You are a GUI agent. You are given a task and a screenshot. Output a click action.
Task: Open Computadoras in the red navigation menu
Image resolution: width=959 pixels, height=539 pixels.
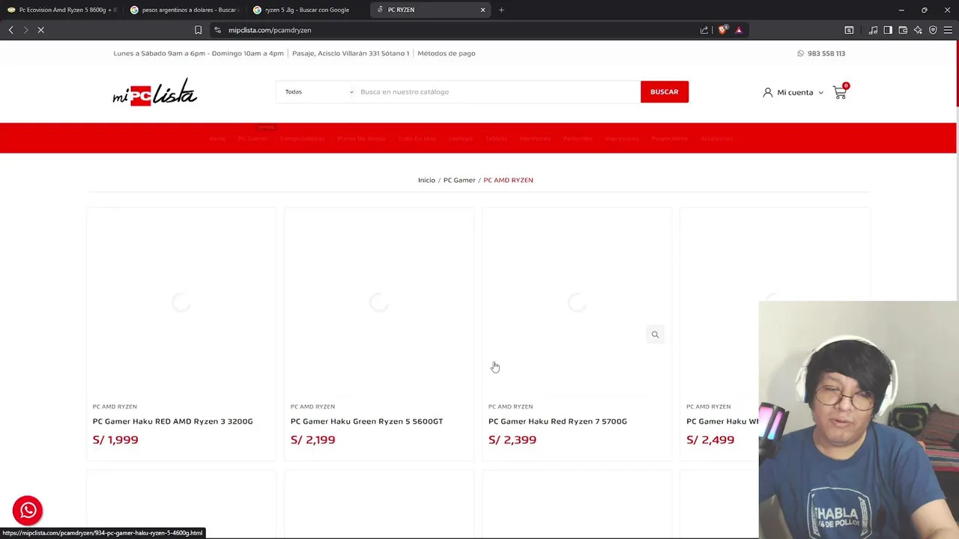pyautogui.click(x=302, y=138)
